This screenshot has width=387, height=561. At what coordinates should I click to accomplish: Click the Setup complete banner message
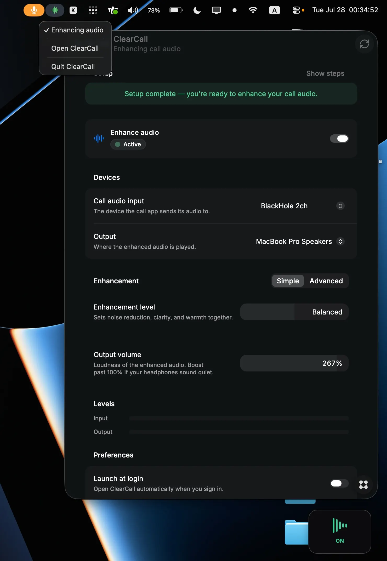tap(221, 94)
